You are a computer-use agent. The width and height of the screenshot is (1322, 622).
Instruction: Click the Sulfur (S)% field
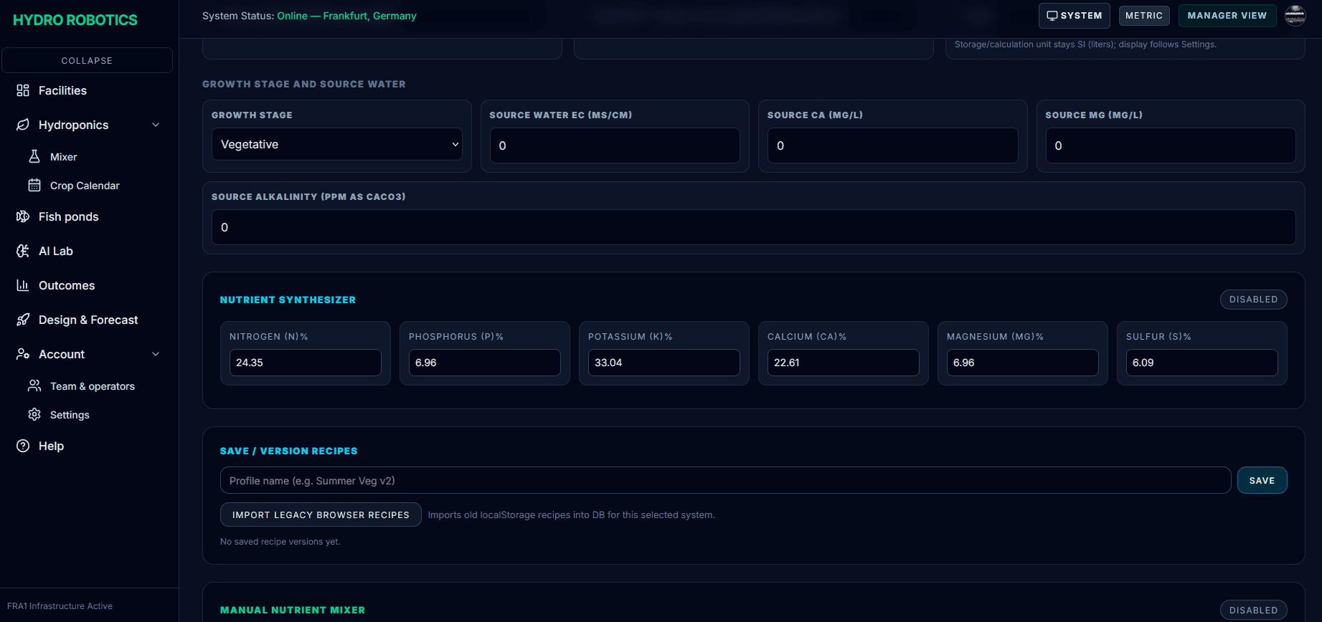pos(1202,363)
